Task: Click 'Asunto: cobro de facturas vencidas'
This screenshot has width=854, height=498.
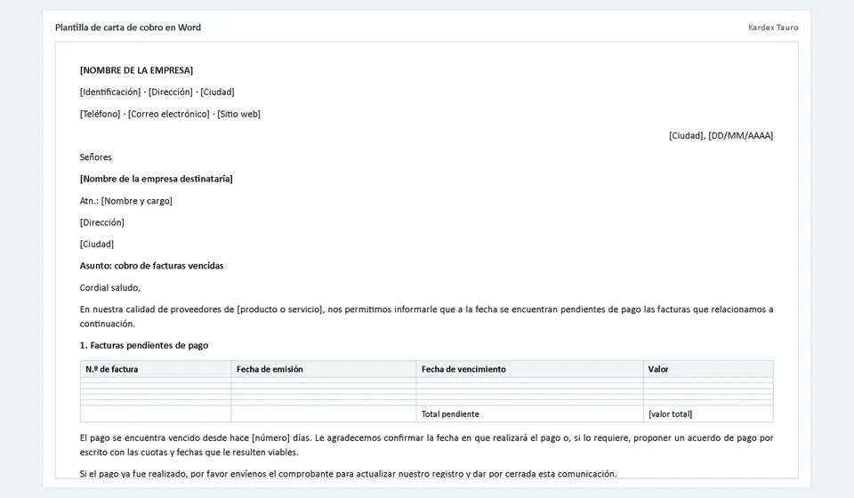Action: click(151, 266)
